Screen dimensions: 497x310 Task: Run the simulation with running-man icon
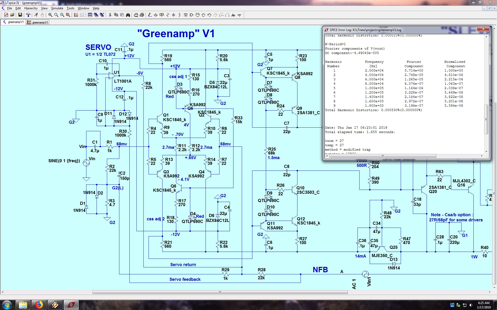point(36,15)
